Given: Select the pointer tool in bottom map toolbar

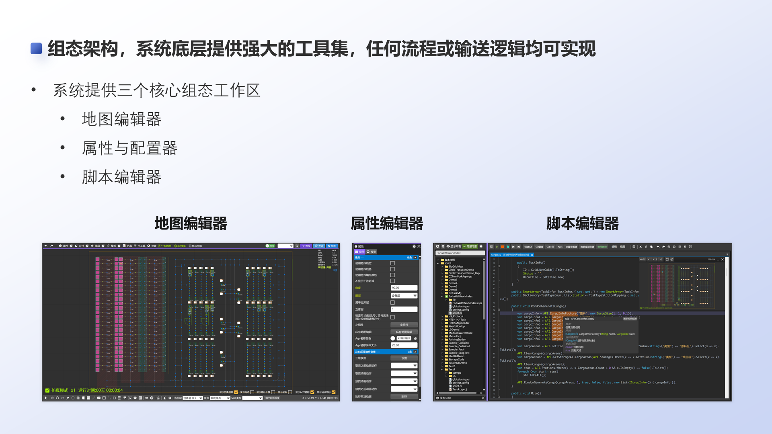Looking at the screenshot, I should (x=46, y=398).
